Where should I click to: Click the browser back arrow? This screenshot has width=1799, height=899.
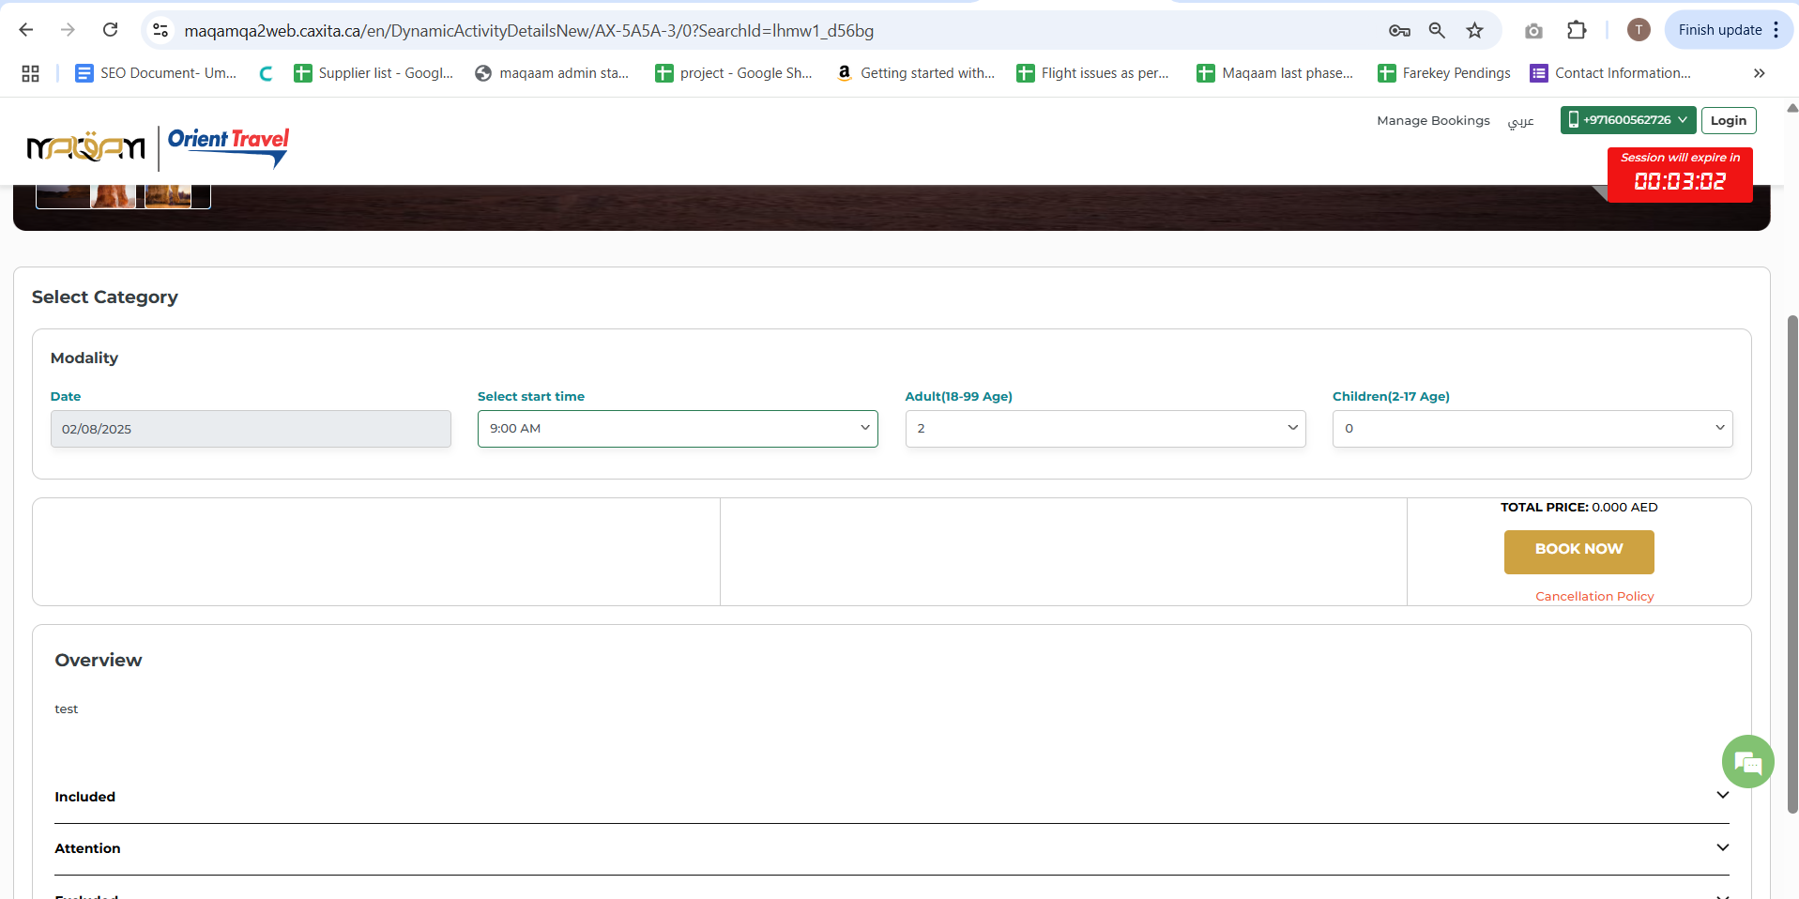[x=26, y=30]
